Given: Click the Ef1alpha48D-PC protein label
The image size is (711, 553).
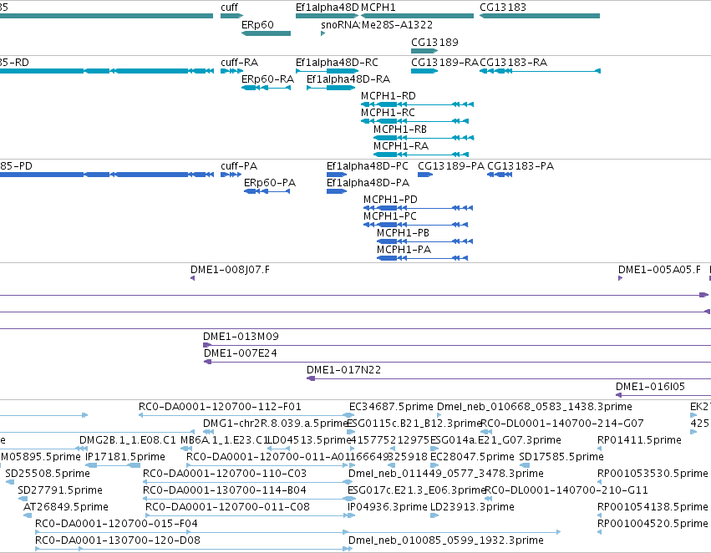Looking at the screenshot, I should coord(368,166).
